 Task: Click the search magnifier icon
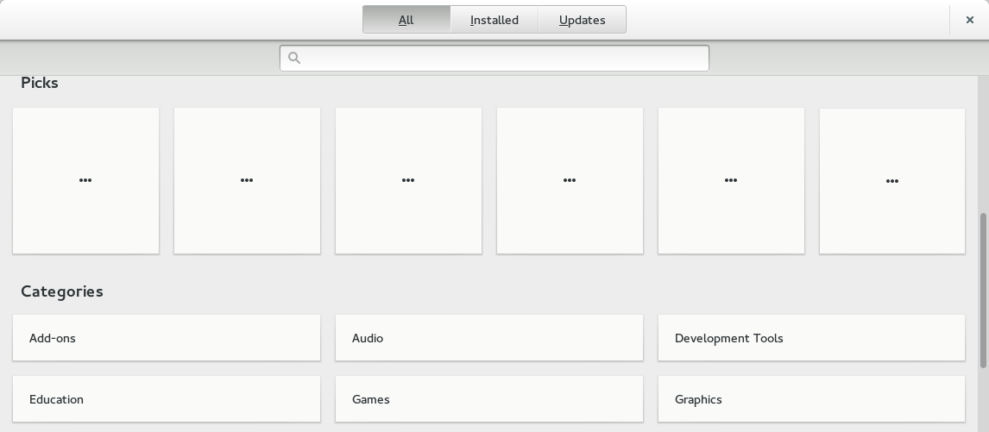[294, 58]
